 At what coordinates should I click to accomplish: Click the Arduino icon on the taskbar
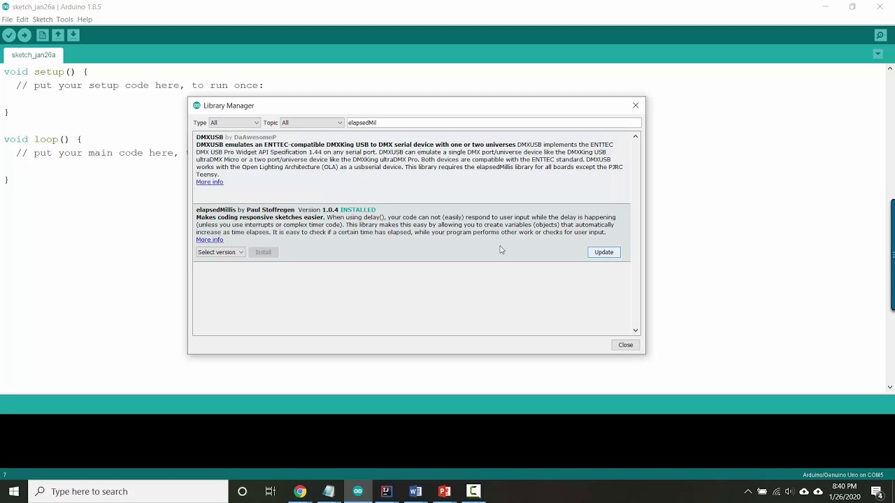[358, 491]
